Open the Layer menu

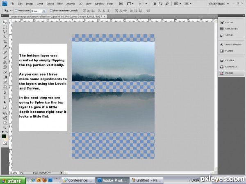click(x=40, y=4)
